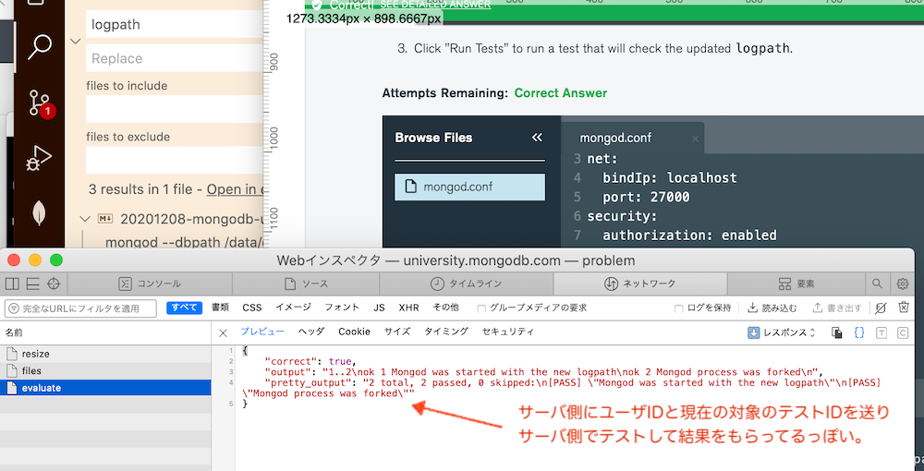The image size is (924, 471).
Task: Toggle Group Media Requests checkbox
Action: [x=481, y=308]
